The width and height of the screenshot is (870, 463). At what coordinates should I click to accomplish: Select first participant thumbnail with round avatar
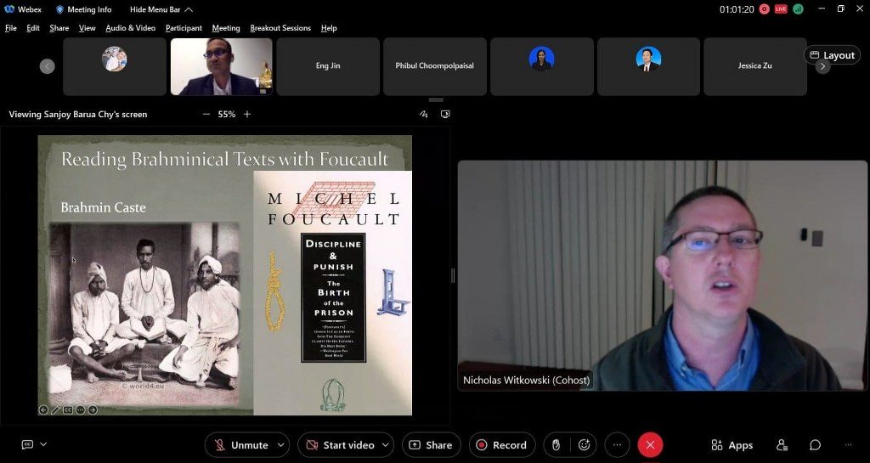coord(115,66)
